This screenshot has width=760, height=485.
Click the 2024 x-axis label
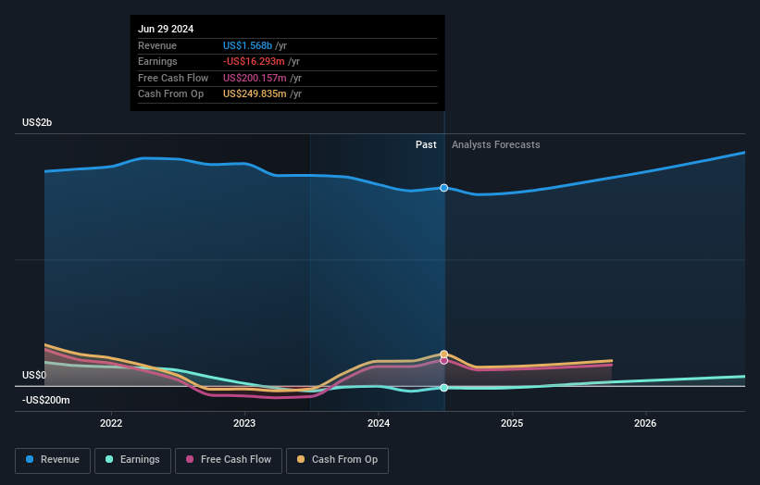point(379,423)
